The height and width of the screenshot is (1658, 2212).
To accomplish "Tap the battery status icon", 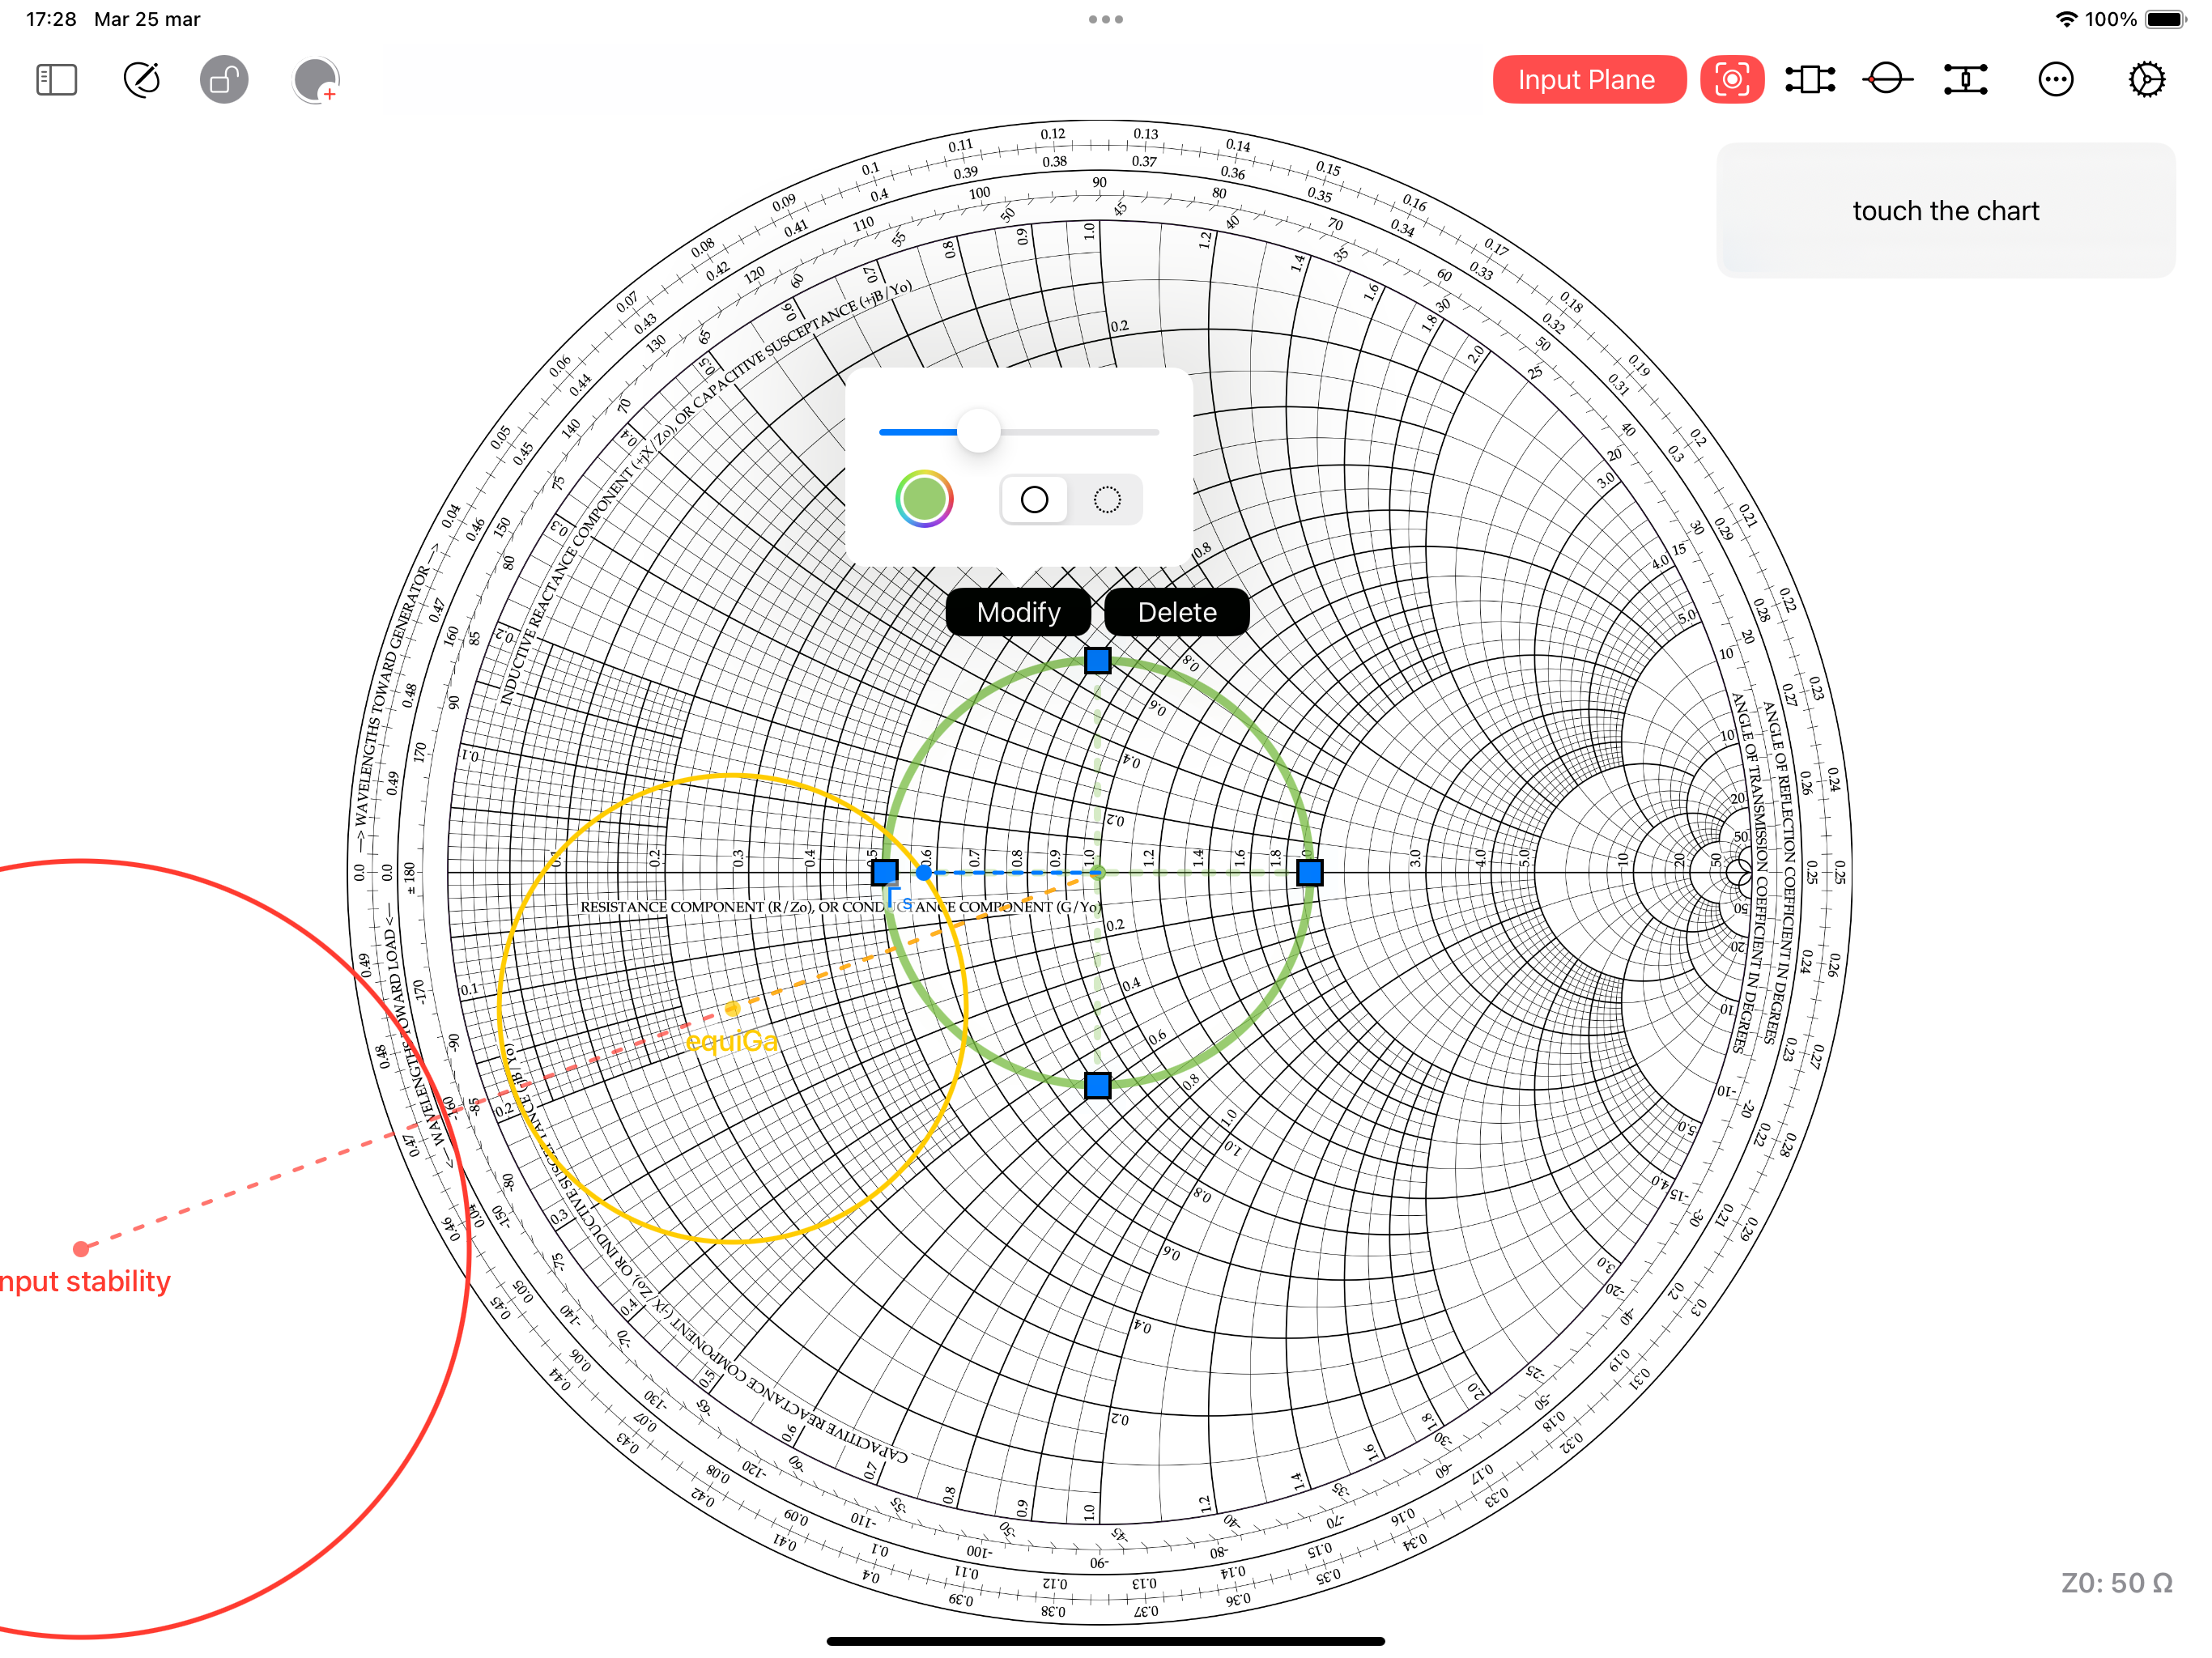I will pyautogui.click(x=2166, y=19).
